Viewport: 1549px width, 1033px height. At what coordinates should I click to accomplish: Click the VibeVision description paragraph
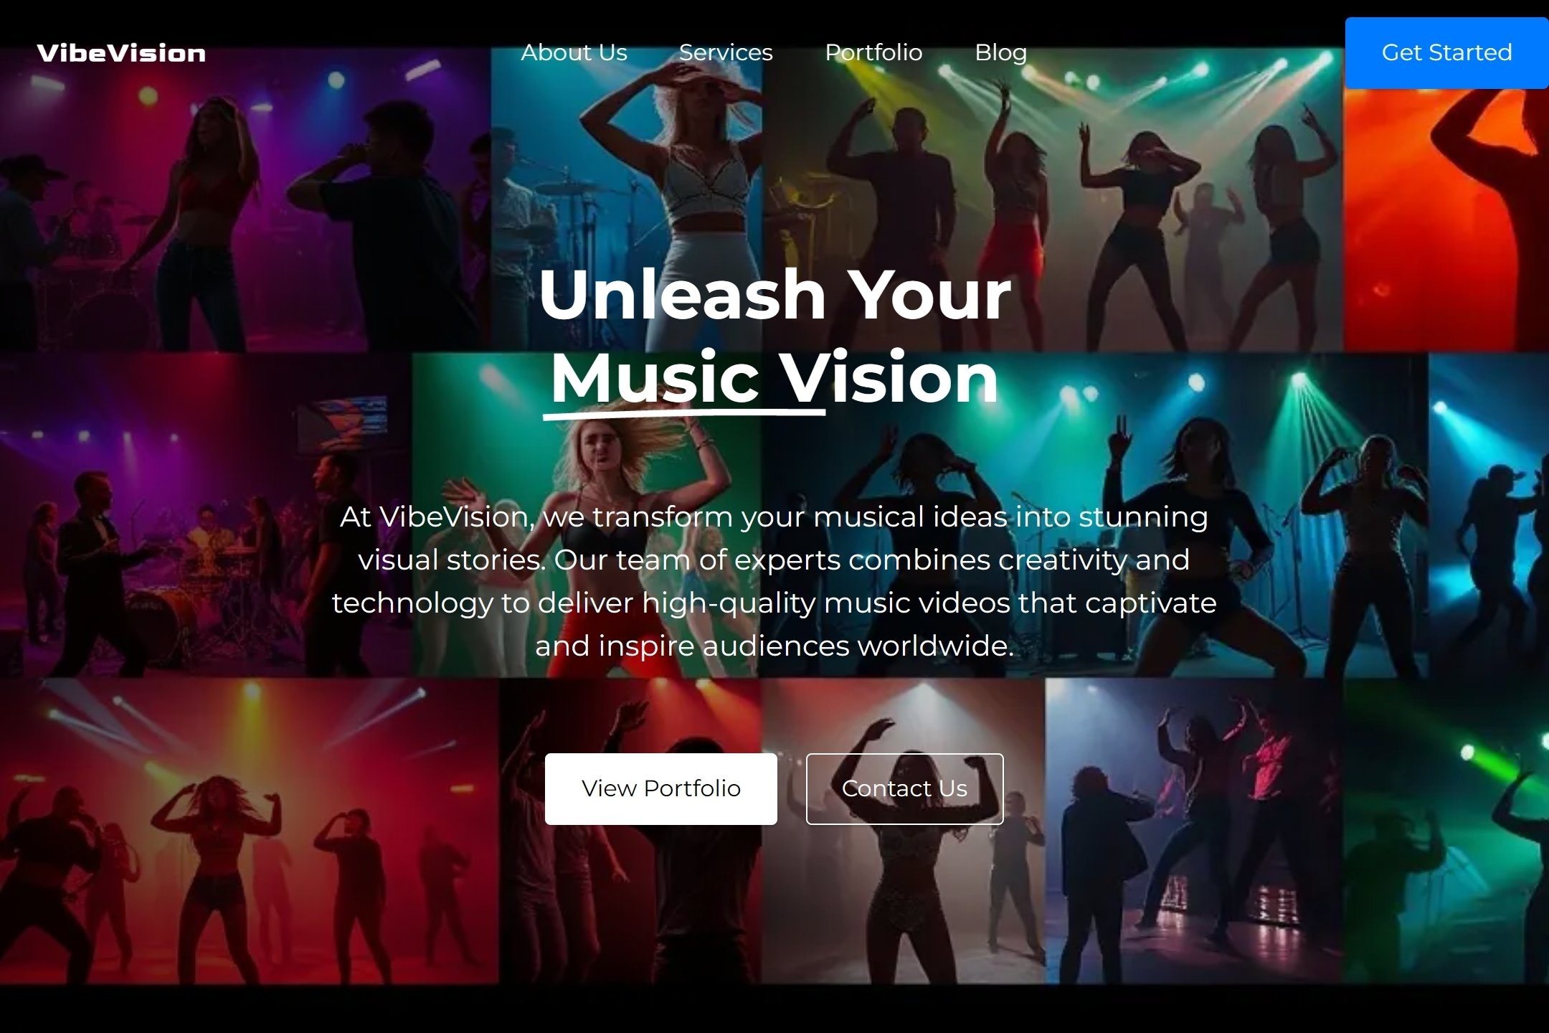[x=774, y=581]
